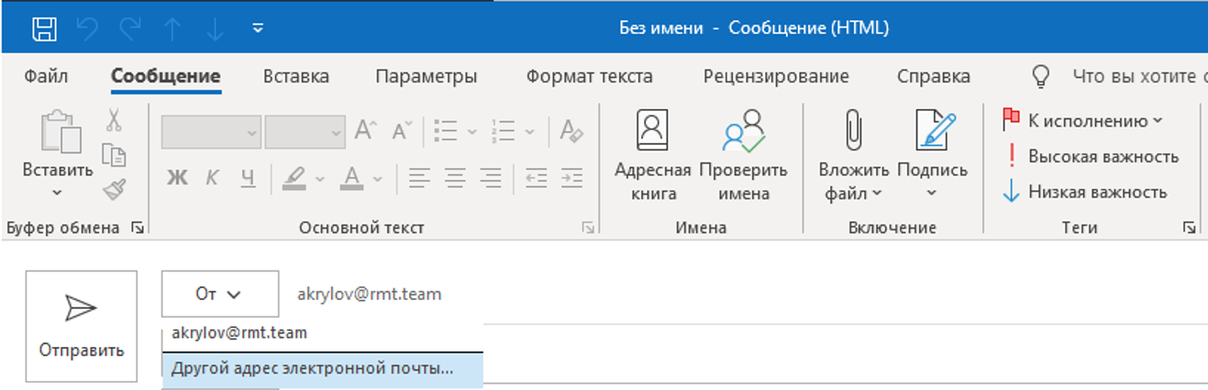This screenshot has width=1208, height=390.
Task: Toggle High Importance (Высокая важность)
Action: pos(1092,156)
